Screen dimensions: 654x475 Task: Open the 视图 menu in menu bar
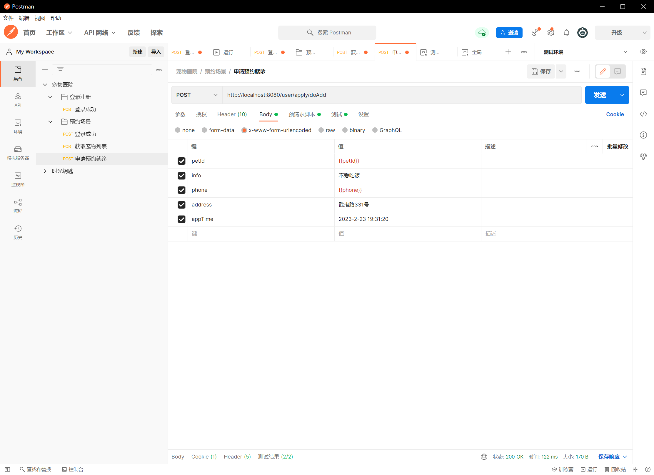point(40,18)
